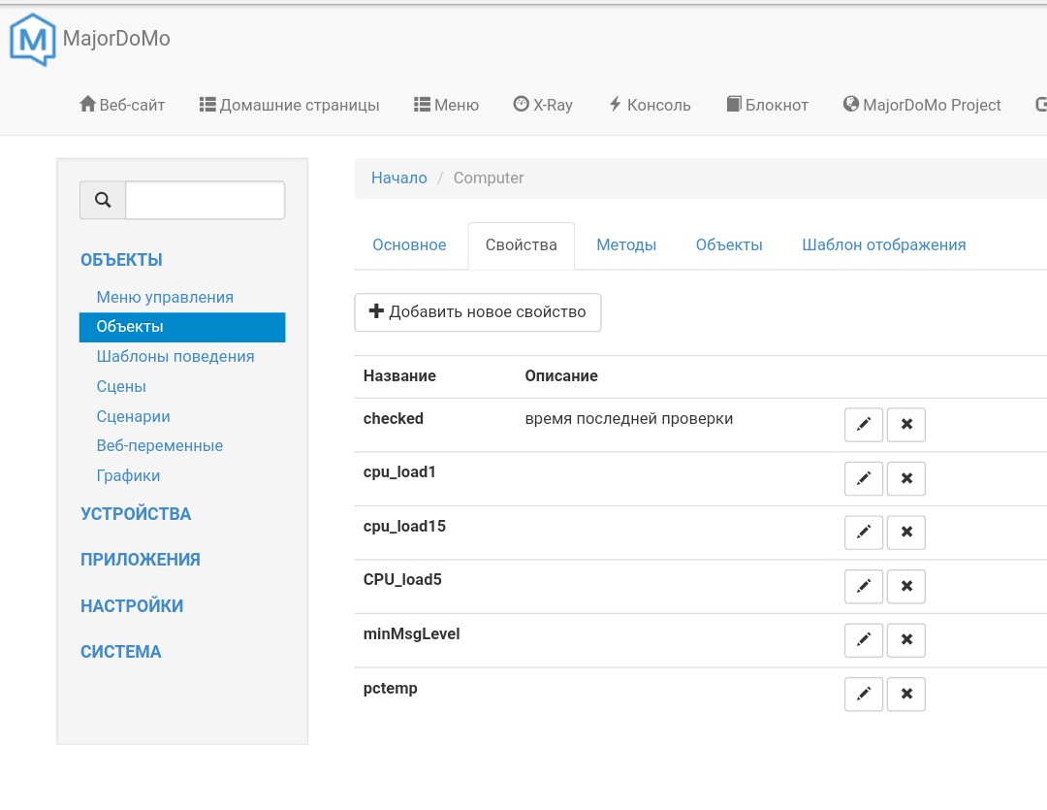Expand the ПРИЛОЖЕНИЯ sidebar section

click(141, 560)
